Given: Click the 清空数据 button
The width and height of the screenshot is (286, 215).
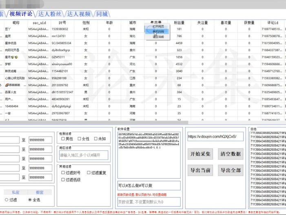Looking at the screenshot, I should [231, 154].
